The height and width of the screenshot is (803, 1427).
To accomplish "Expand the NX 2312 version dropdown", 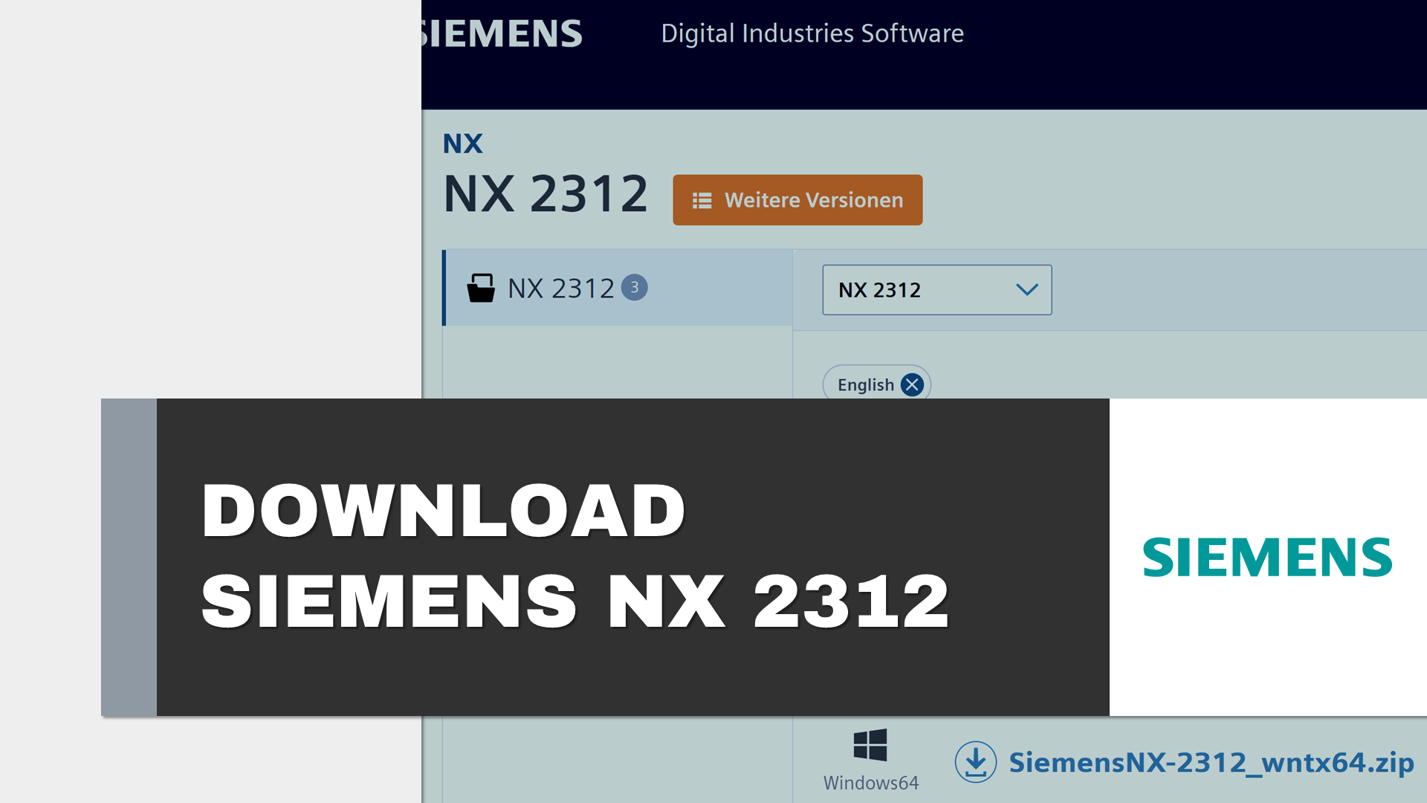I will pos(936,289).
